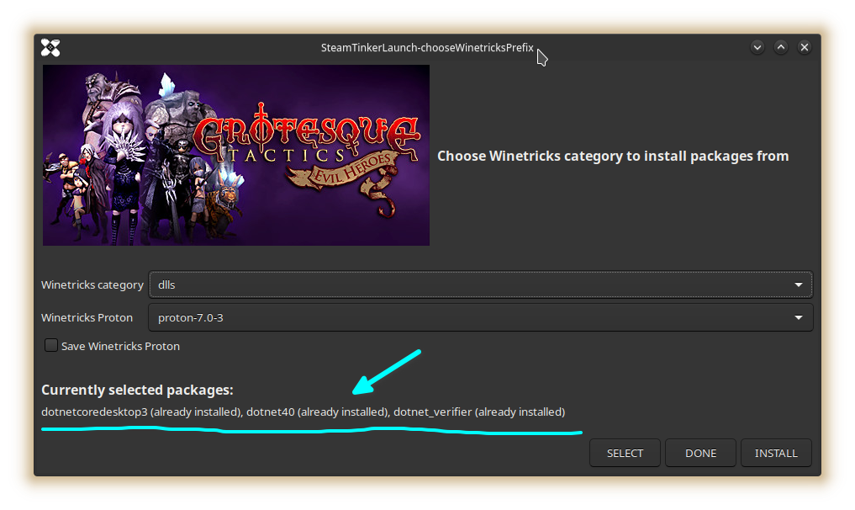Open the Winetricks Proton dropdown showing proton-7.0-3
This screenshot has height=510, width=855.
point(480,317)
